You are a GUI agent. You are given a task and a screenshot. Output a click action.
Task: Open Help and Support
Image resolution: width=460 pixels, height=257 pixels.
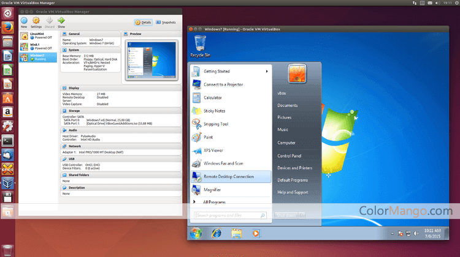tap(293, 192)
